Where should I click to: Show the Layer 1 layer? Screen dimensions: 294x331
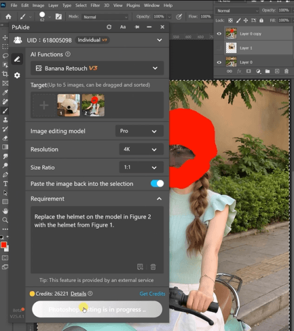click(219, 48)
